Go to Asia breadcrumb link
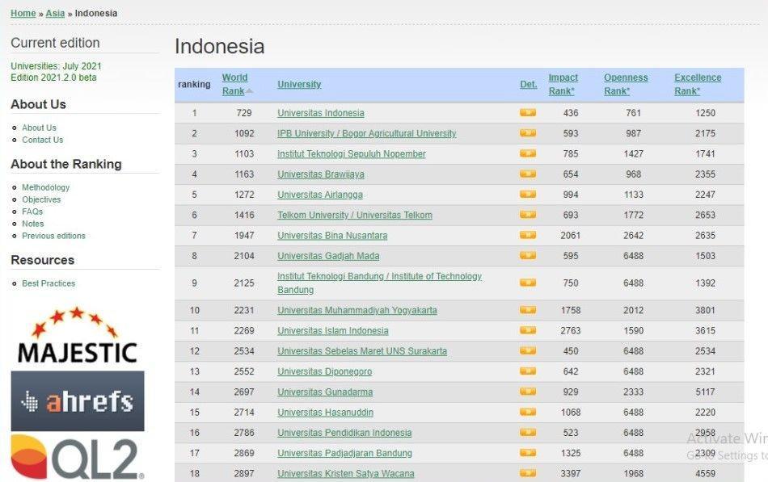Viewport: 768px width, 482px height. [x=55, y=13]
